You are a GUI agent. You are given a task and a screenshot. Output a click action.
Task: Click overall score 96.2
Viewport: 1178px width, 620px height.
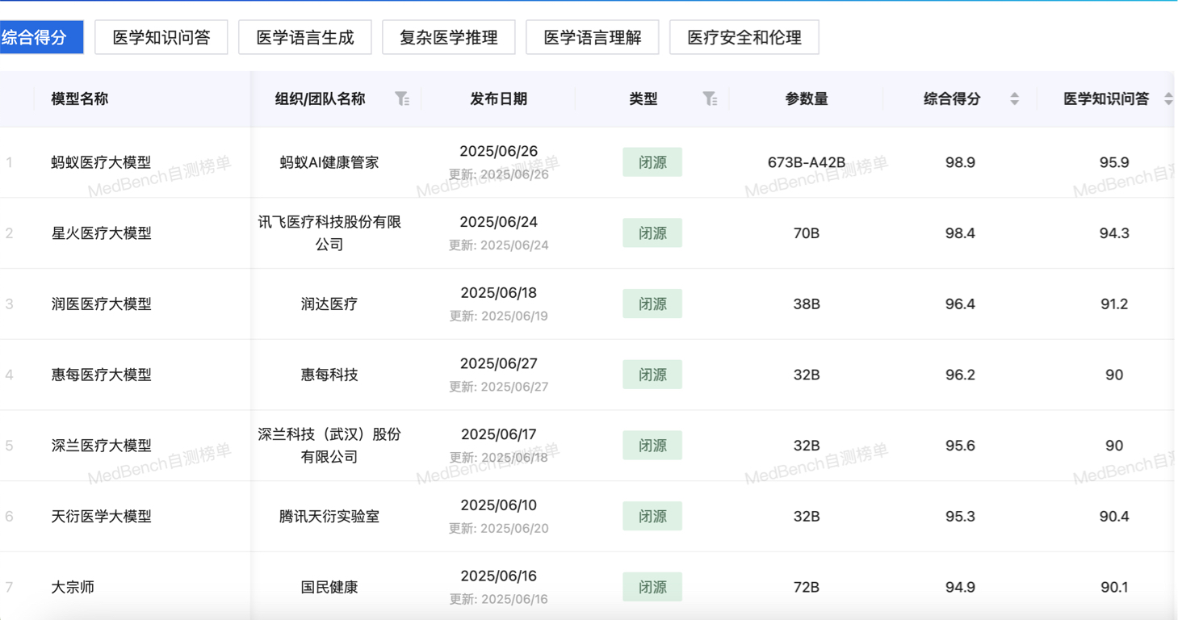960,375
